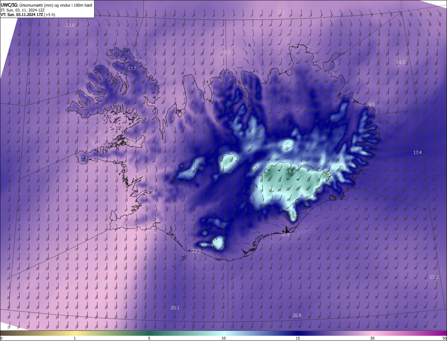Click the 26.1 value label on the map
The image size is (447, 341).
click(x=89, y=94)
